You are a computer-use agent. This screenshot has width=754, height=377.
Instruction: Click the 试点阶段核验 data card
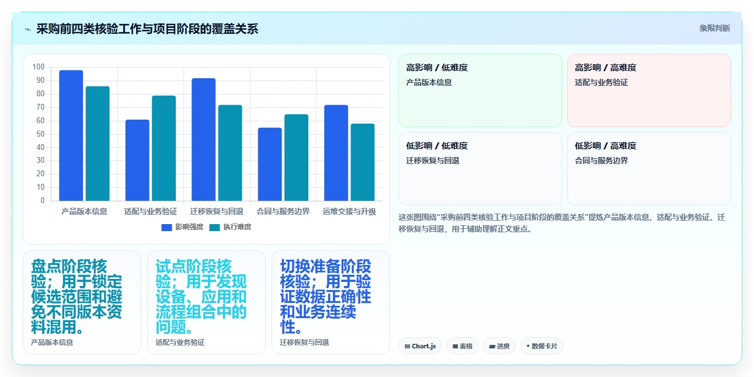[206, 302]
